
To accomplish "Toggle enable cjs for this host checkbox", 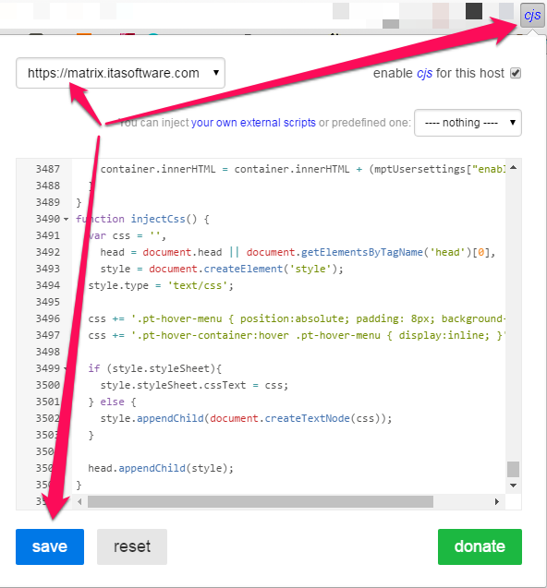I will [516, 73].
